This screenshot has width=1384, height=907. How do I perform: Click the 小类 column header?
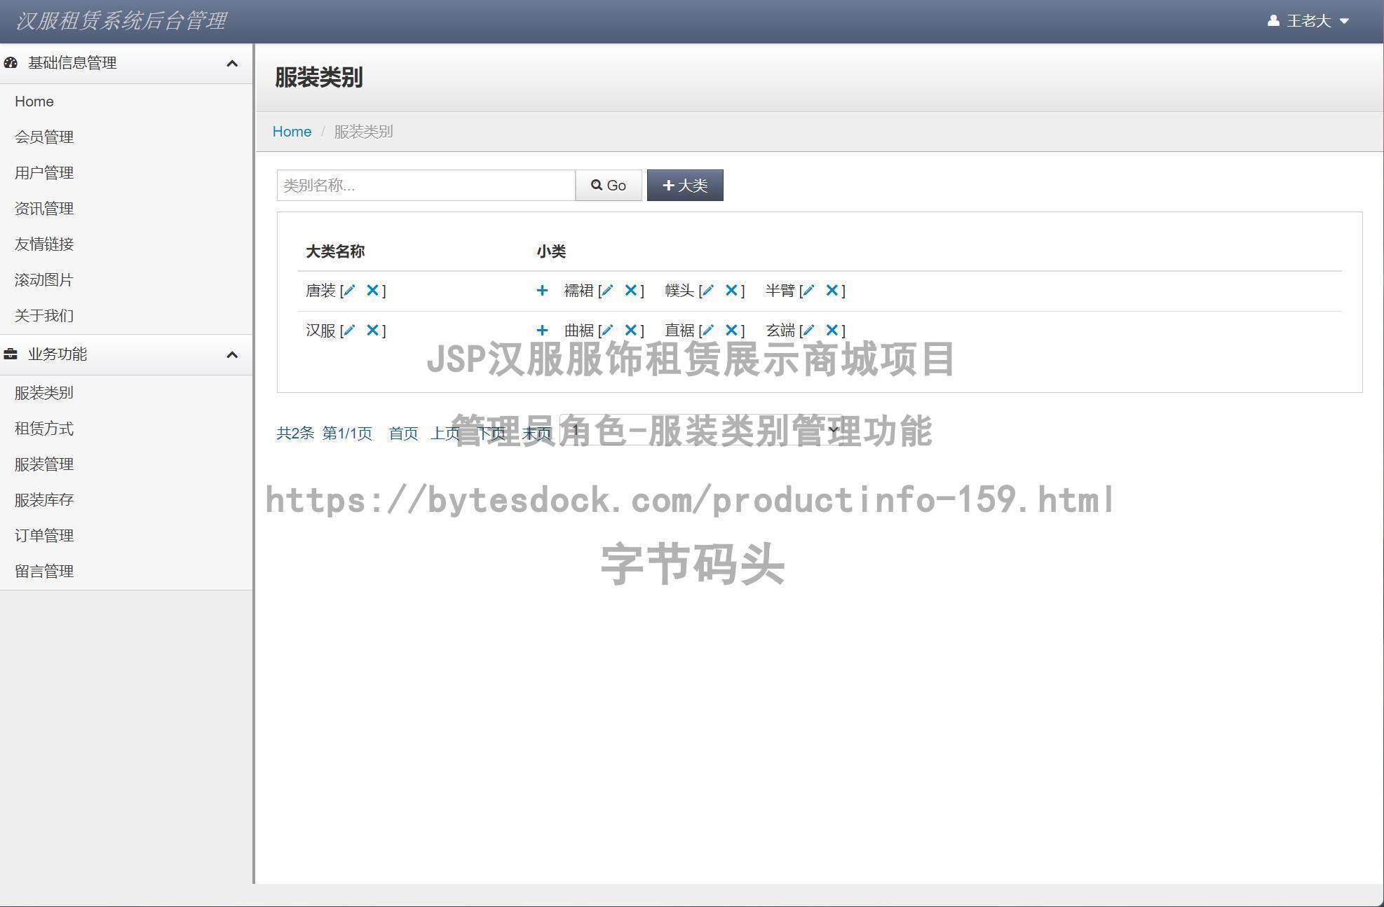[551, 251]
